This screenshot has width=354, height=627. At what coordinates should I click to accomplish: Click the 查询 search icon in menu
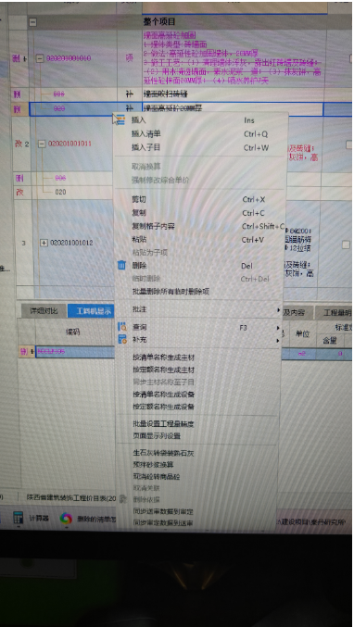click(122, 327)
